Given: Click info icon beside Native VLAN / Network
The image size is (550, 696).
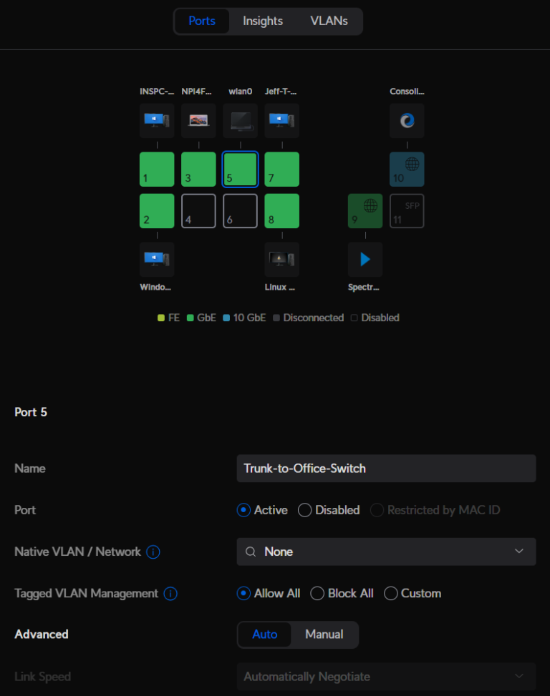Looking at the screenshot, I should [153, 552].
